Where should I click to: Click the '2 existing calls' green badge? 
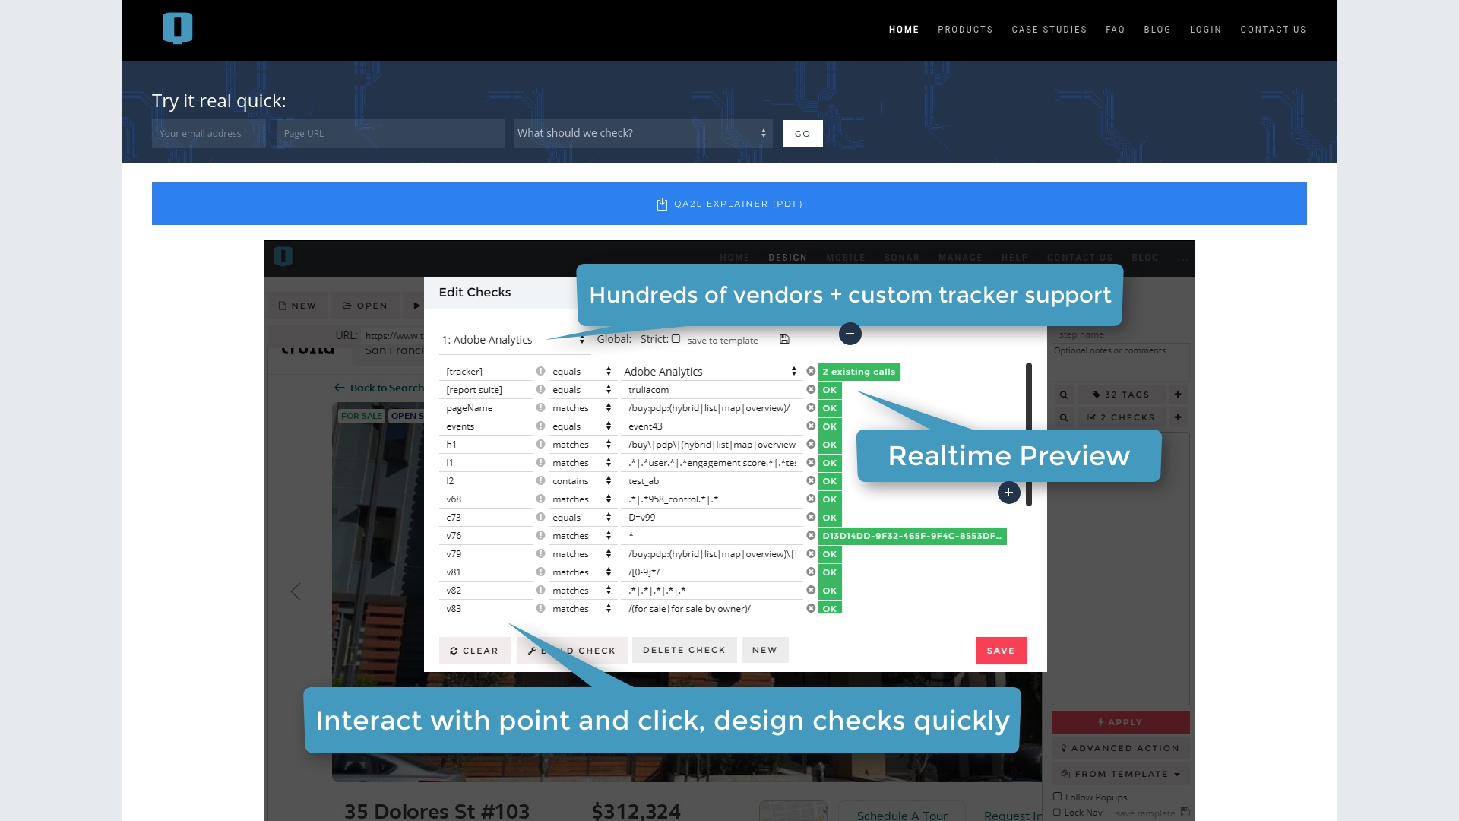coord(859,372)
